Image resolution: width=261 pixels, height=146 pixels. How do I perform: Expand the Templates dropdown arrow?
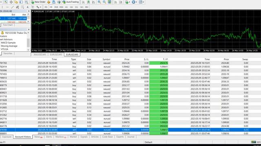(144, 2)
